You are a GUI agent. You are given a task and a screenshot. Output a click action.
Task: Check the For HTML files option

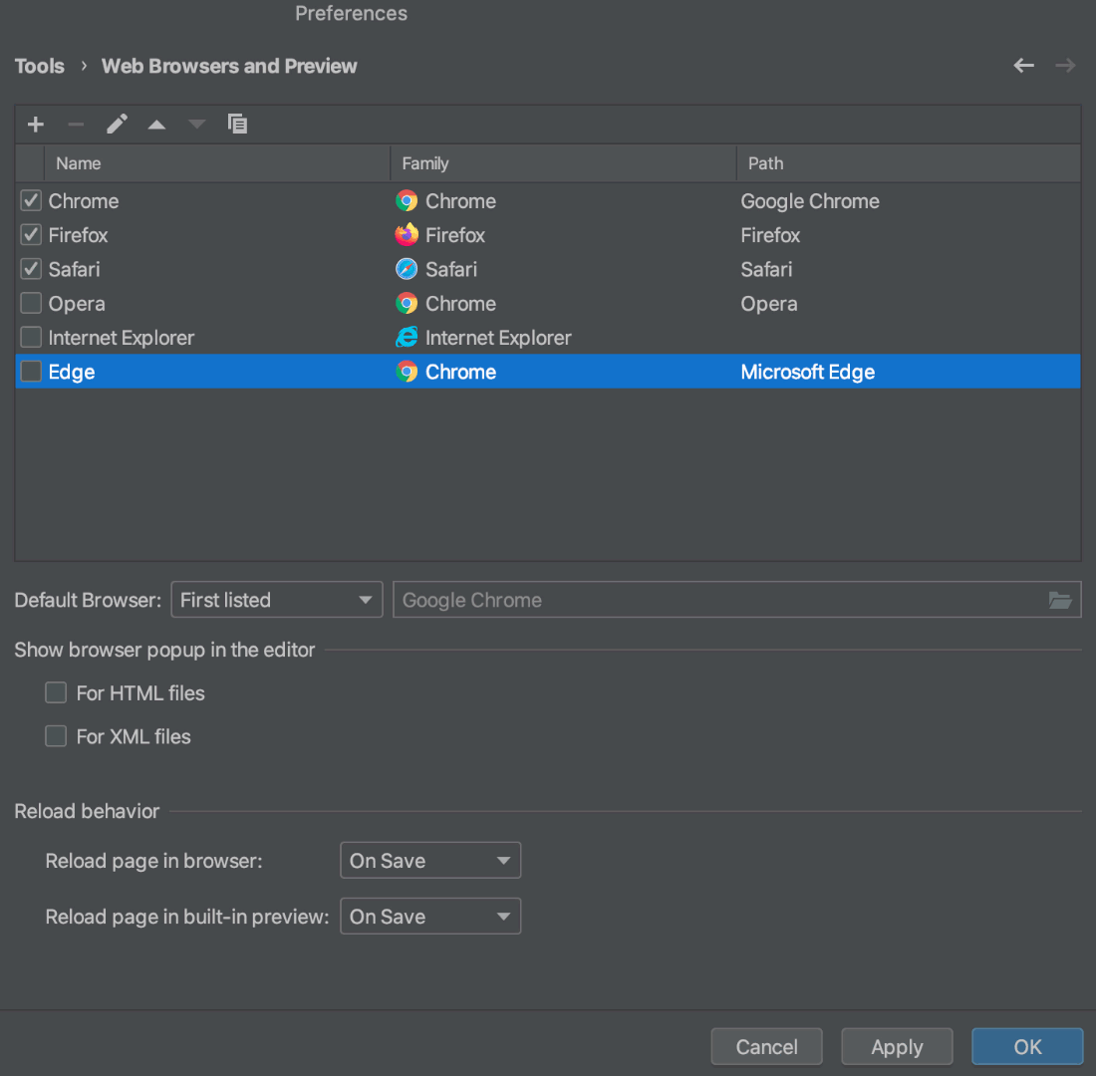(56, 692)
